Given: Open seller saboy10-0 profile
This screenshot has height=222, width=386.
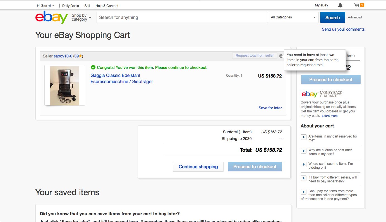Looking at the screenshot, I should click(63, 56).
